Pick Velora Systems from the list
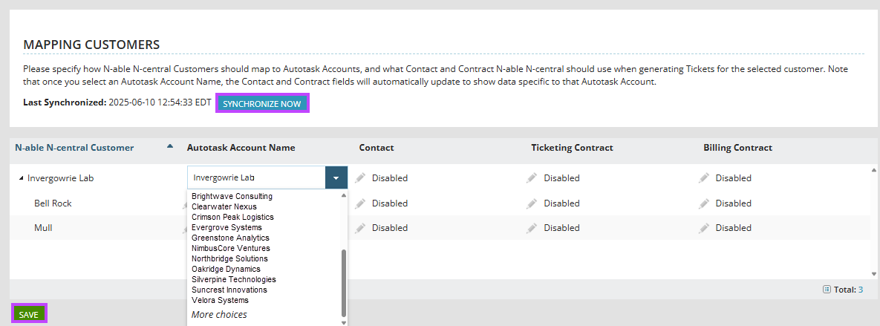Screen dimensions: 880x326 (x=220, y=300)
